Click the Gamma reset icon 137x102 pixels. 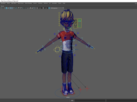click(x=43, y=8)
